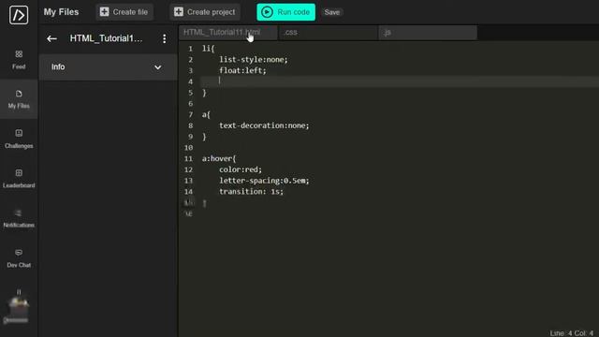This screenshot has height=337, width=599.
Task: Click line number 6 in the gutter
Action: [x=190, y=104]
